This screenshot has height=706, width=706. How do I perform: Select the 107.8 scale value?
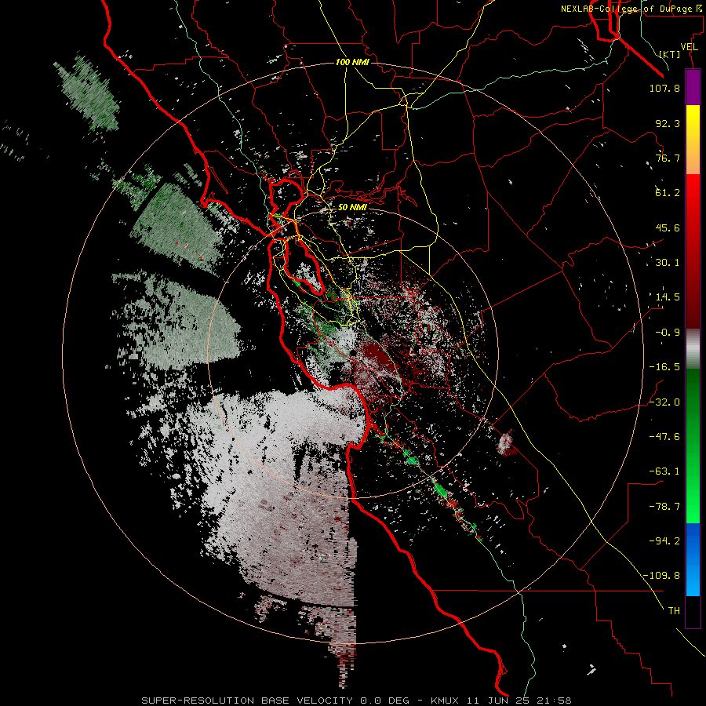pos(664,88)
